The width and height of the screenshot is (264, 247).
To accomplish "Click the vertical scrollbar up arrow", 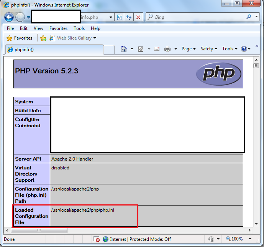I will pyautogui.click(x=256, y=60).
